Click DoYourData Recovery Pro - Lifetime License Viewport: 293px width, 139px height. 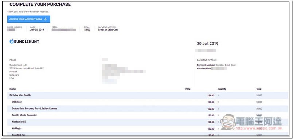click(x=35, y=108)
